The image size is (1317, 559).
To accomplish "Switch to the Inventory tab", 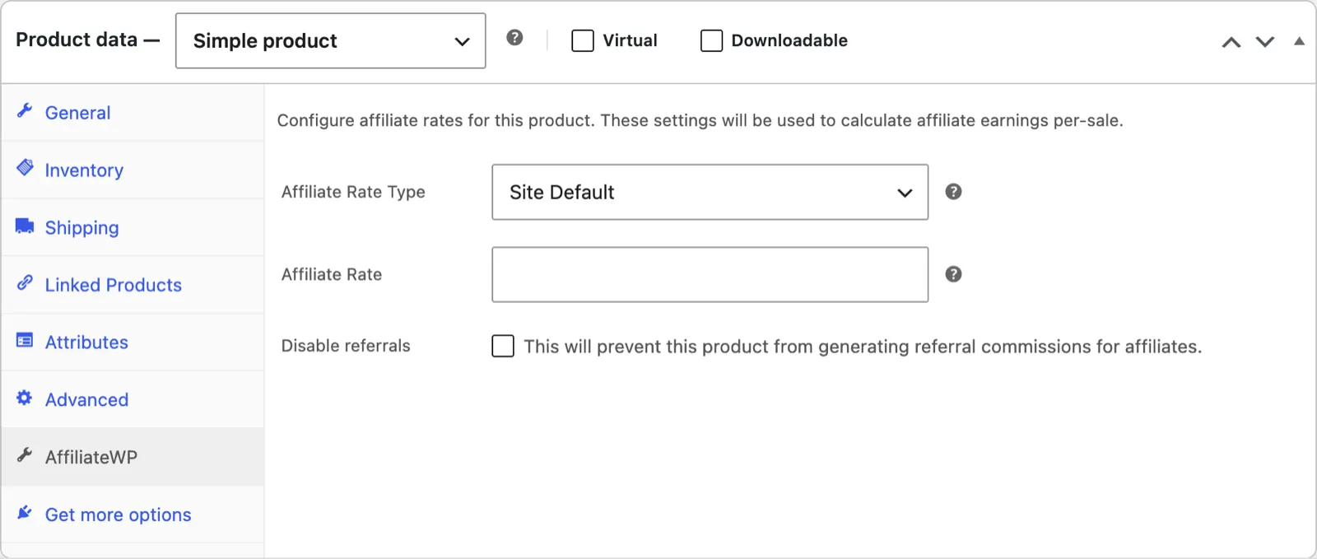I will tap(133, 170).
